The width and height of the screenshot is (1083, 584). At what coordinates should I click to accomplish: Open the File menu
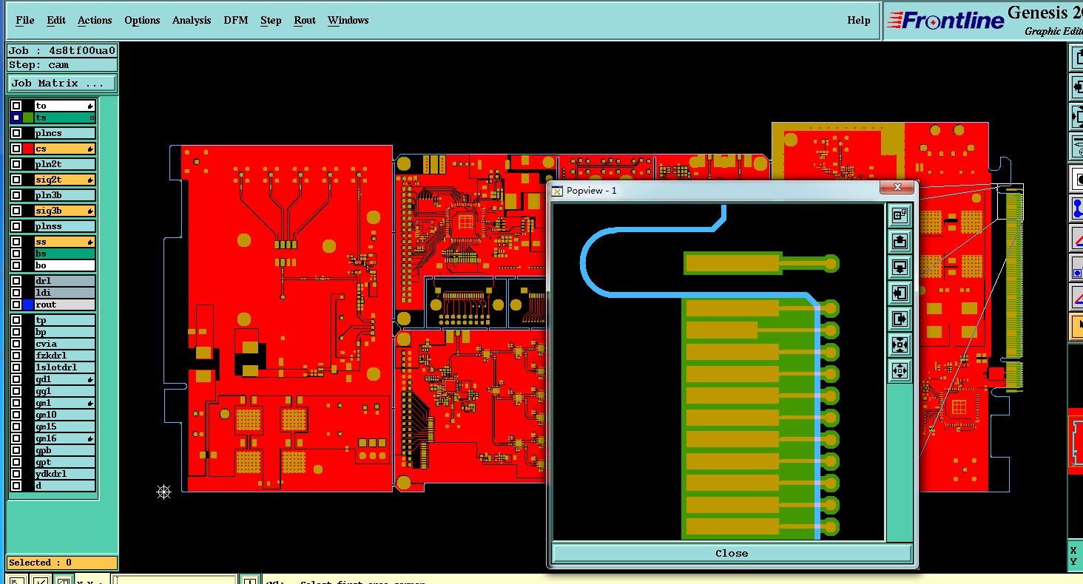click(25, 20)
